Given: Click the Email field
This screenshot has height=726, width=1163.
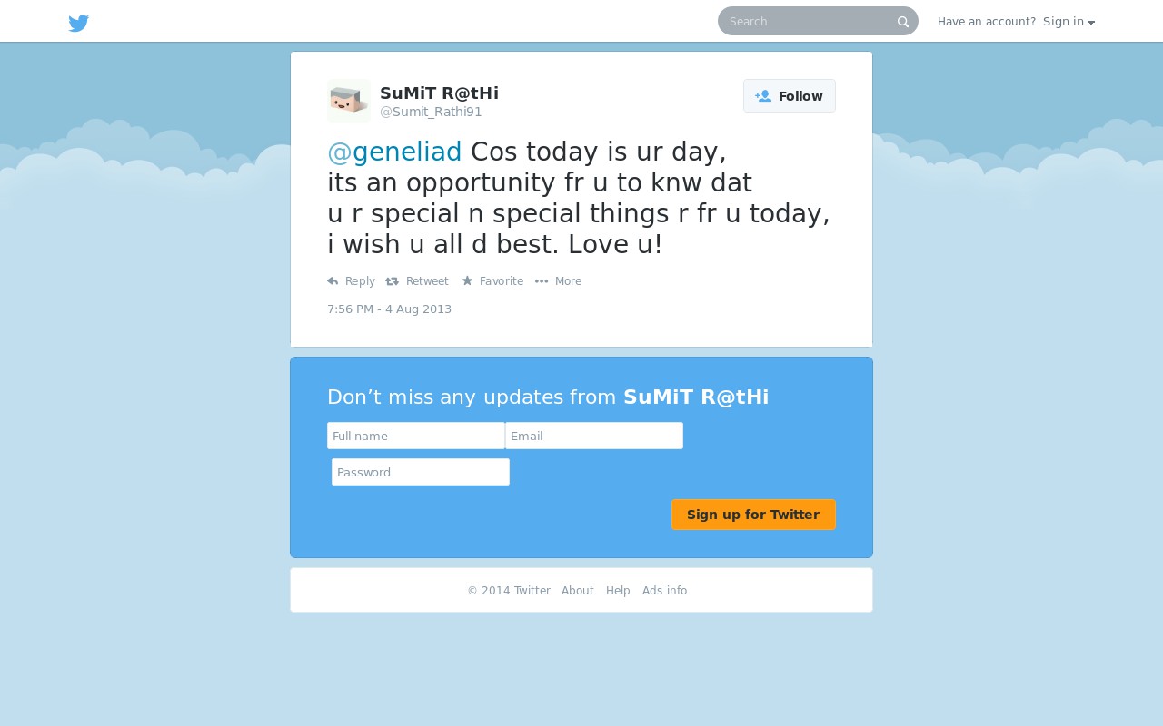Looking at the screenshot, I should click(594, 436).
